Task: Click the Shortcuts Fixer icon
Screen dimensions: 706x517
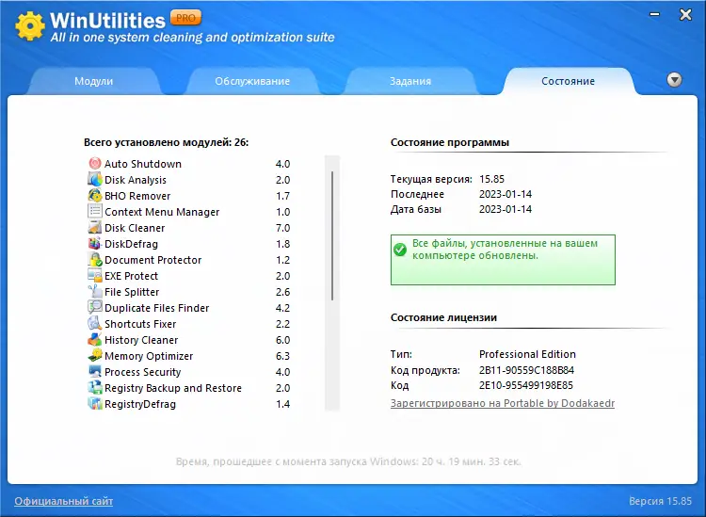Action: coord(94,323)
